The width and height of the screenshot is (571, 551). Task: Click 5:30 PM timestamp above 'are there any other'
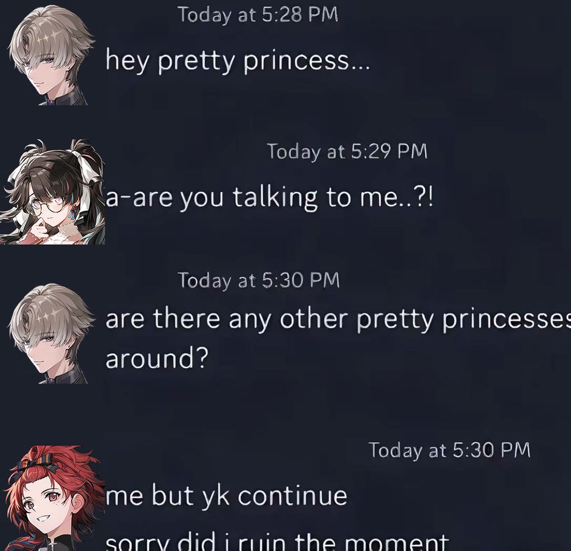tap(259, 280)
